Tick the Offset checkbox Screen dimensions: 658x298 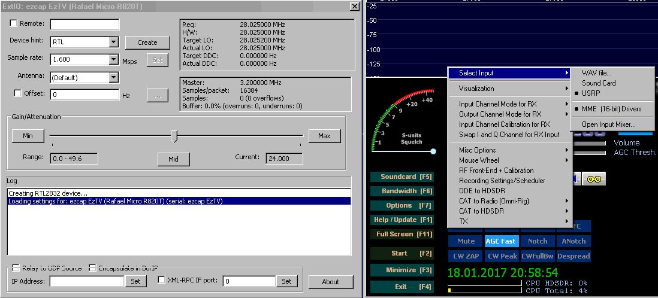pos(18,93)
